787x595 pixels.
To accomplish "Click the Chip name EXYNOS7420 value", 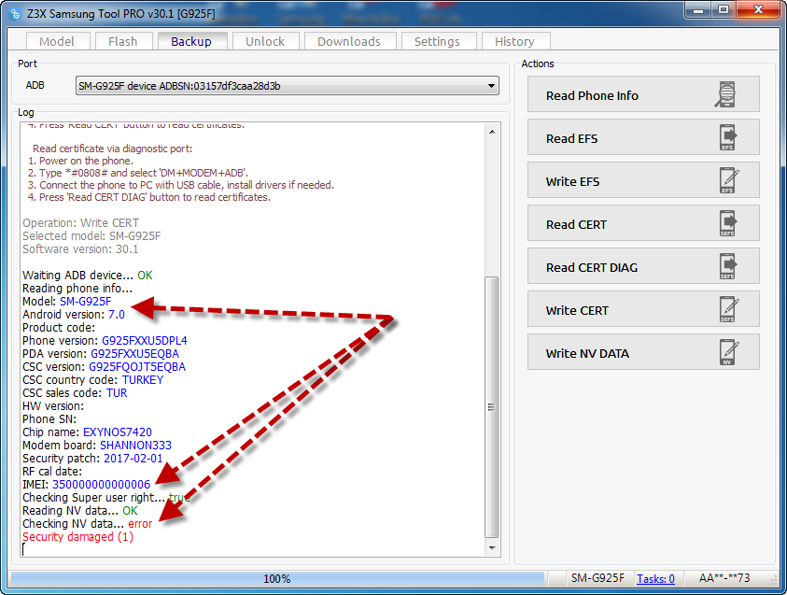I will (118, 432).
